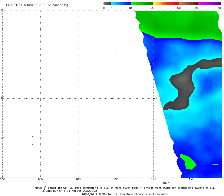
Task: Click the note line starting 'Note: 1) Times are GMT'
Action: (x=125, y=188)
